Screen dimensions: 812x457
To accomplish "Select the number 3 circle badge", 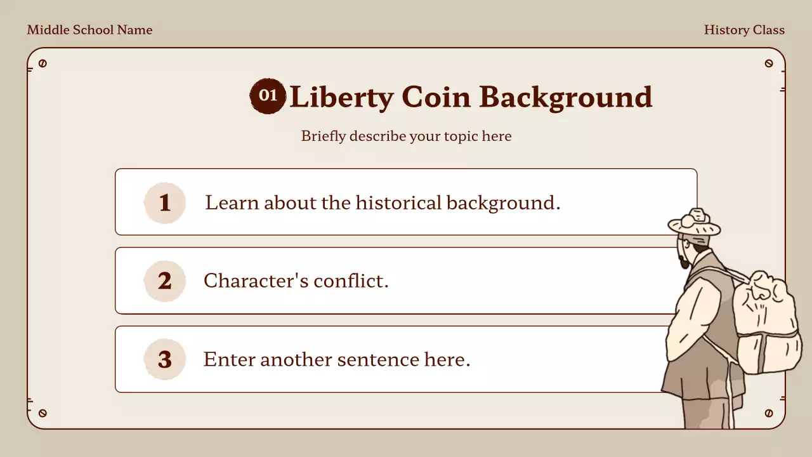I will point(165,359).
